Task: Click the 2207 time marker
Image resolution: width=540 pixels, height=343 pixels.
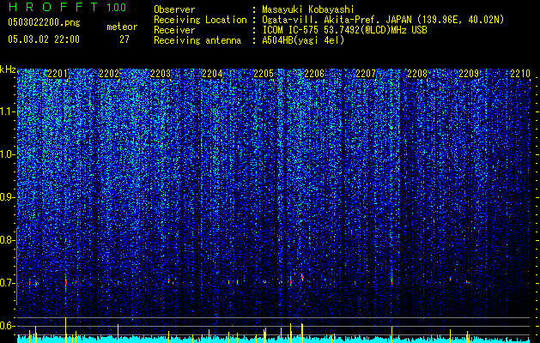Action: pyautogui.click(x=366, y=73)
